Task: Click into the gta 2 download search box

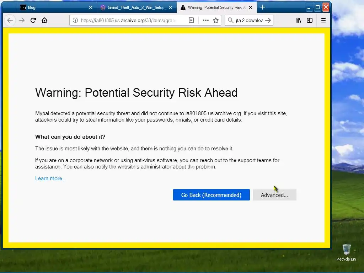Action: (x=249, y=20)
